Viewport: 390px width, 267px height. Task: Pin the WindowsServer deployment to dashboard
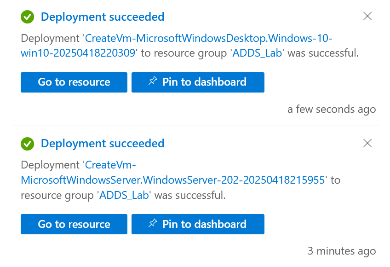198,224
